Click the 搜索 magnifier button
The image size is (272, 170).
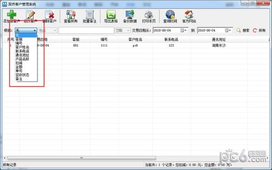point(243,30)
